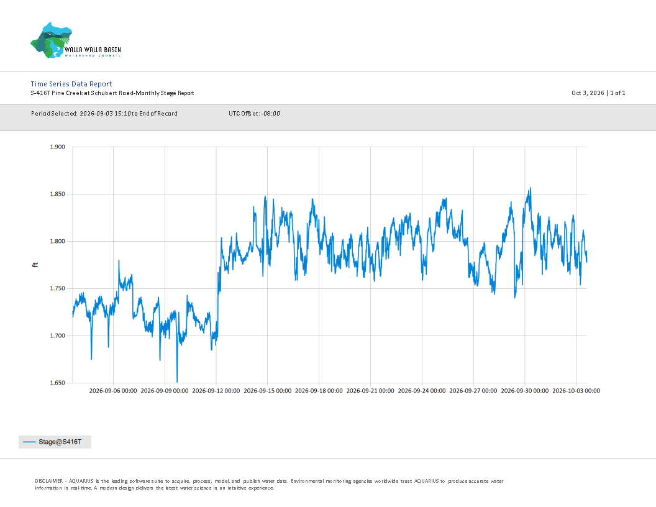Click the 2026-09-12 00:00 date label
The image size is (656, 507).
(x=216, y=391)
